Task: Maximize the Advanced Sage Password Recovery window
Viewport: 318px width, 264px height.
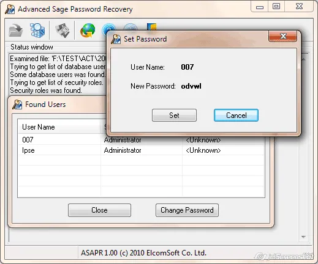Action: pos(276,7)
